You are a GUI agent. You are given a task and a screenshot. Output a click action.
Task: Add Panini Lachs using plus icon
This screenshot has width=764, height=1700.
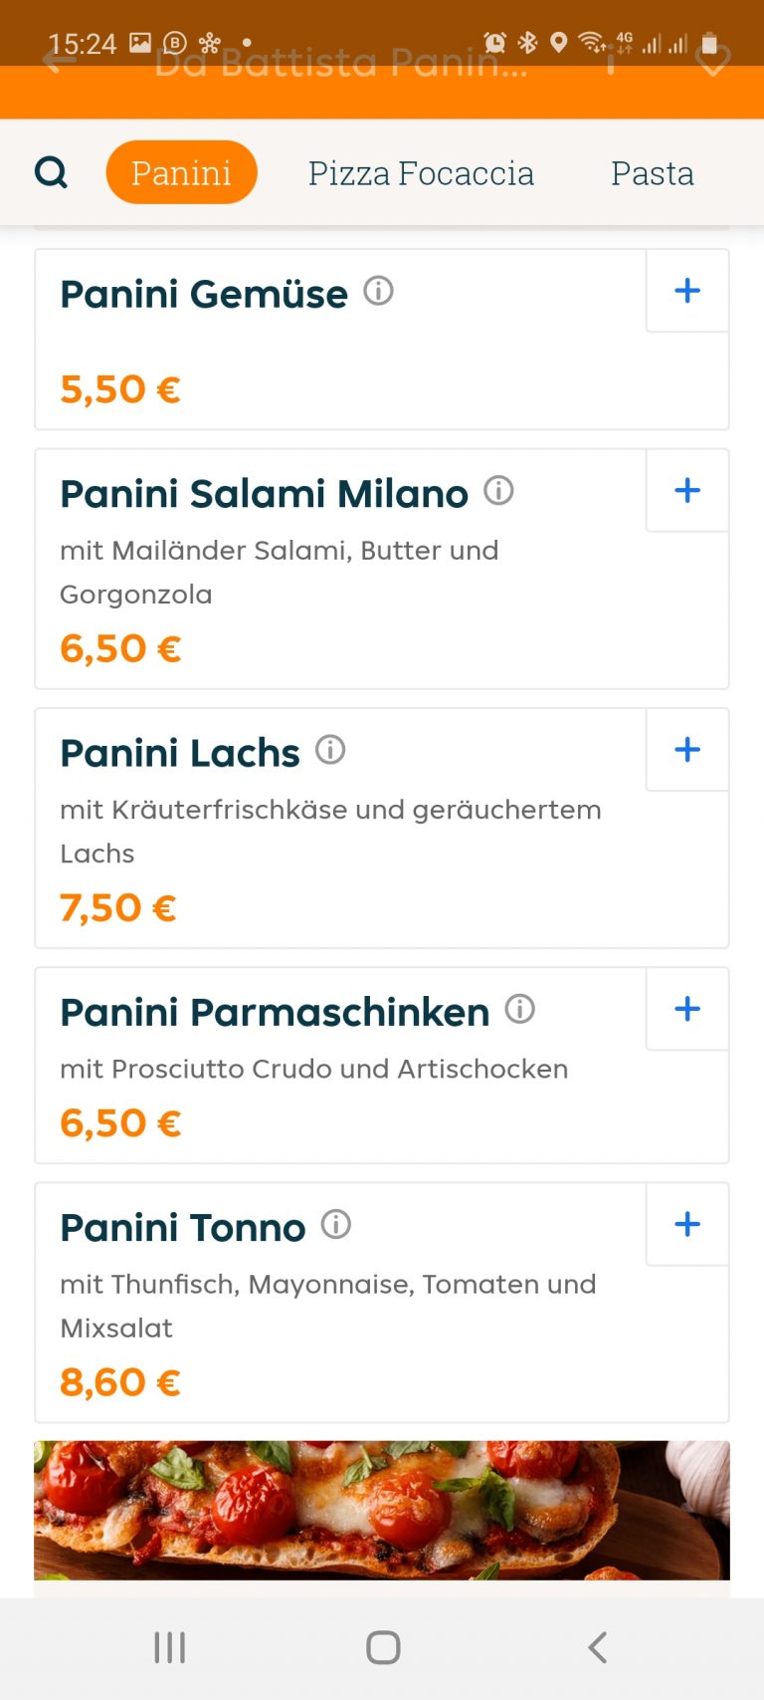tap(687, 750)
